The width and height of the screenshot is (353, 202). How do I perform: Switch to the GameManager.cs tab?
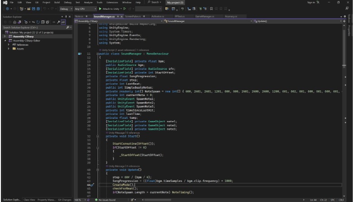click(204, 16)
